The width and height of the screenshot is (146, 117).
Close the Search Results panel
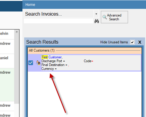tap(140, 42)
